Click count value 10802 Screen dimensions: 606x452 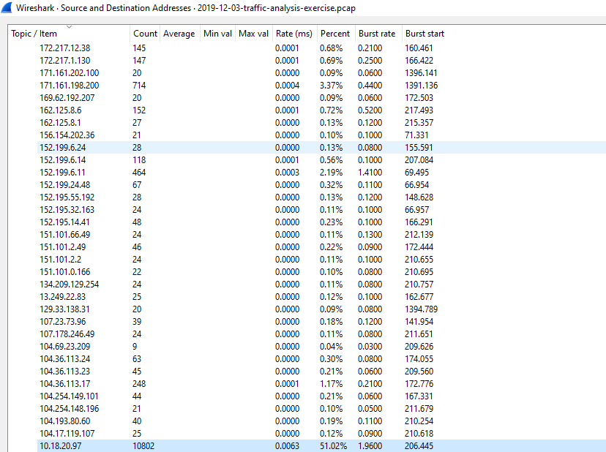(143, 446)
